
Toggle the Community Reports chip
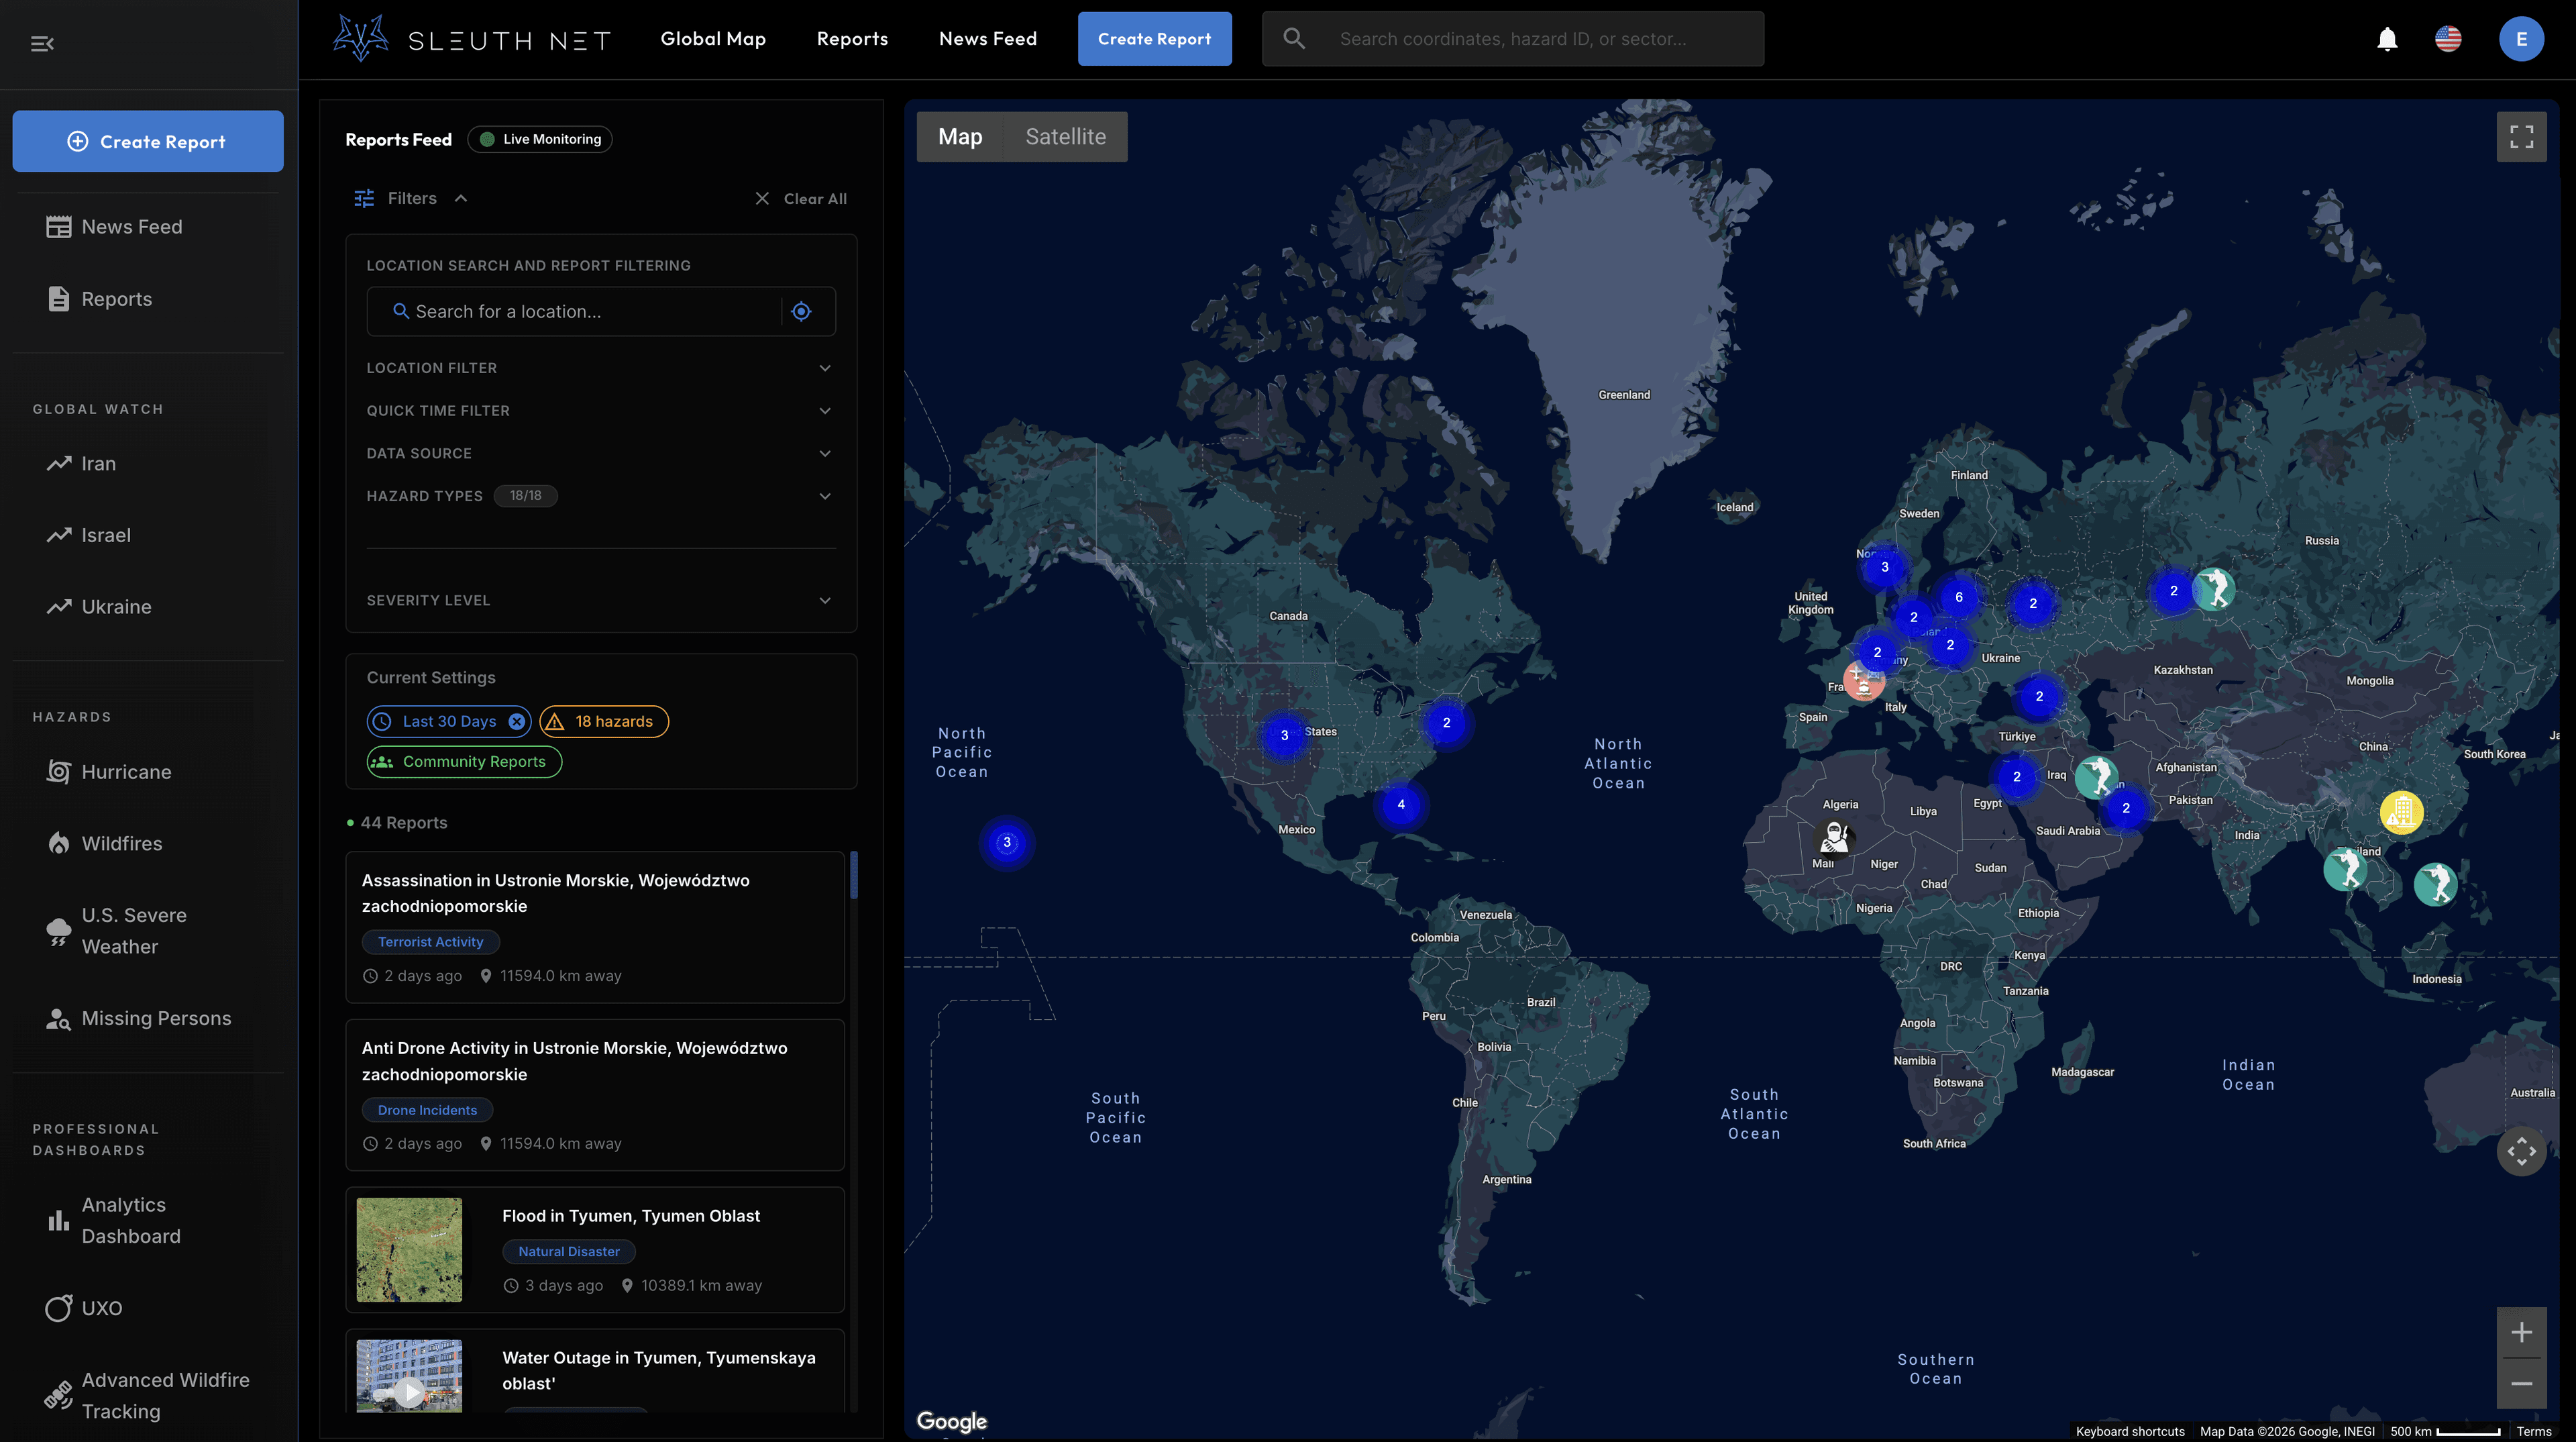tap(464, 762)
